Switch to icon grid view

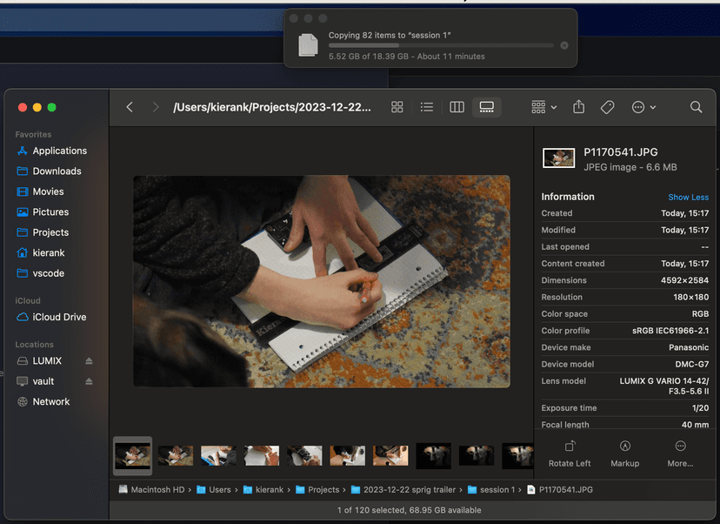[397, 107]
